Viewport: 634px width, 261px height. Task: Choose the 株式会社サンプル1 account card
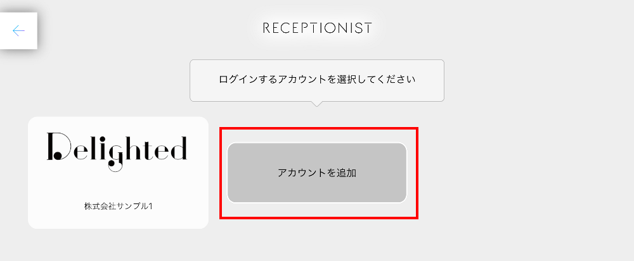coord(118,173)
